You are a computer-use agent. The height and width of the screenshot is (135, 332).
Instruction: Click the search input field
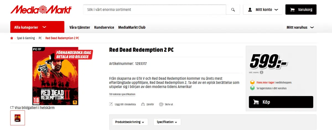155,10
